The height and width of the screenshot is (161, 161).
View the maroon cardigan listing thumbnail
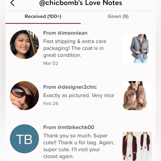pos(137,146)
